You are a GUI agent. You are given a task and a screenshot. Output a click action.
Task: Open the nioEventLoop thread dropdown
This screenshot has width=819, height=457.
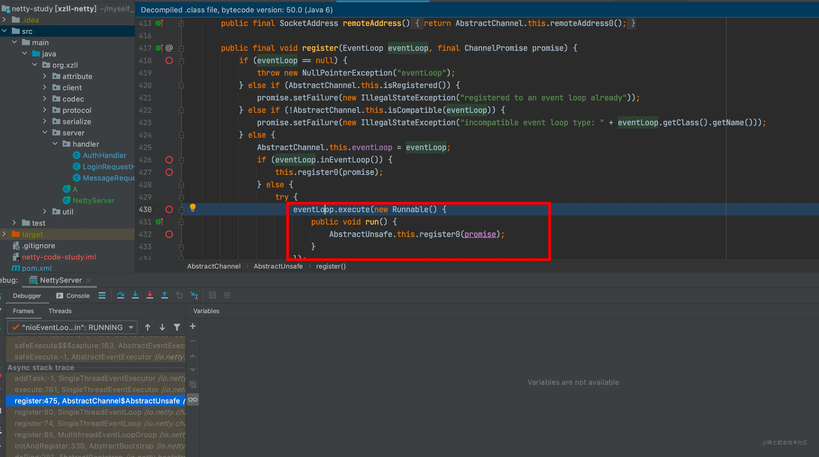[72, 327]
